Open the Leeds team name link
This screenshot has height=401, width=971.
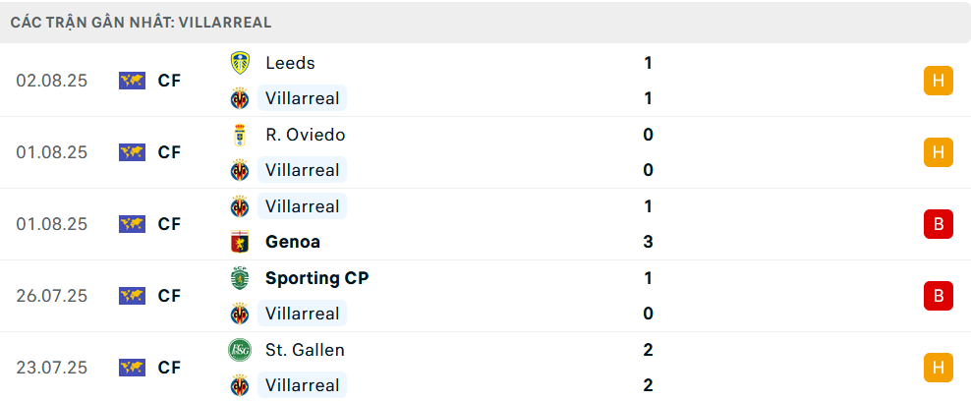pos(290,63)
